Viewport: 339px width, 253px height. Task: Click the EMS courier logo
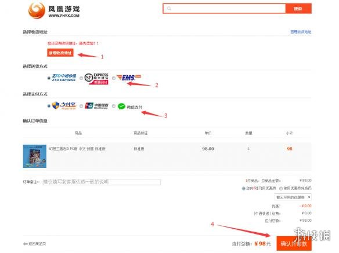129,78
